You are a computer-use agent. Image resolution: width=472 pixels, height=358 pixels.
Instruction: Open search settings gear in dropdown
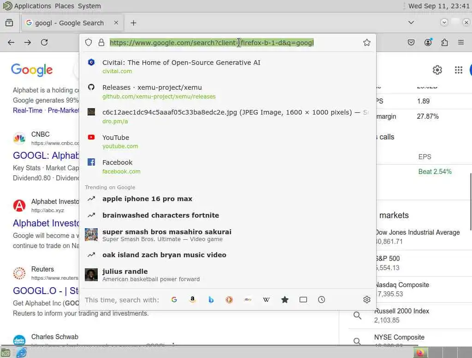click(x=366, y=300)
